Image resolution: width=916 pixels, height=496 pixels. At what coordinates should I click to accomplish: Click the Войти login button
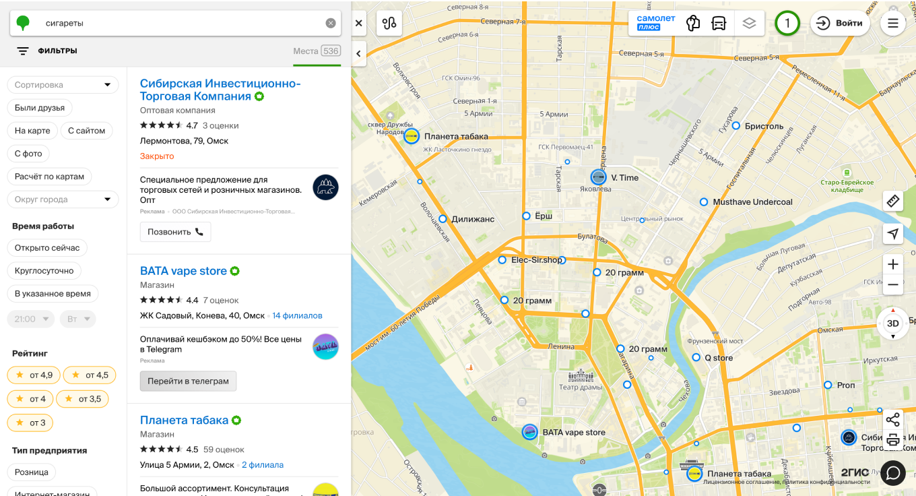tap(840, 23)
